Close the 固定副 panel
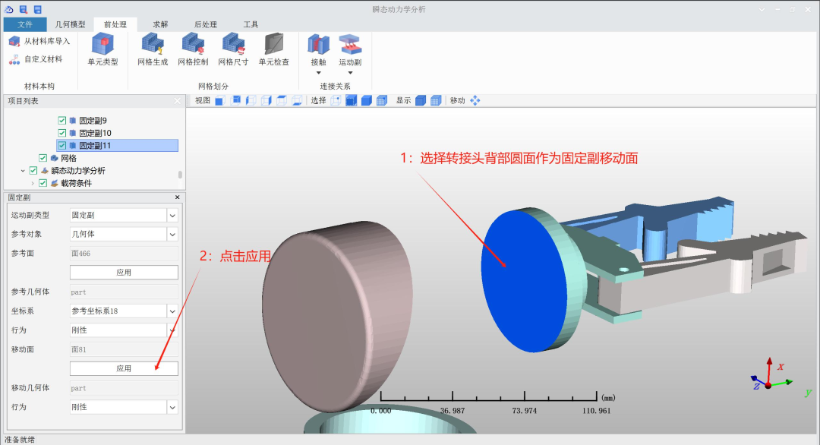Viewport: 820px width, 445px height. click(x=177, y=197)
